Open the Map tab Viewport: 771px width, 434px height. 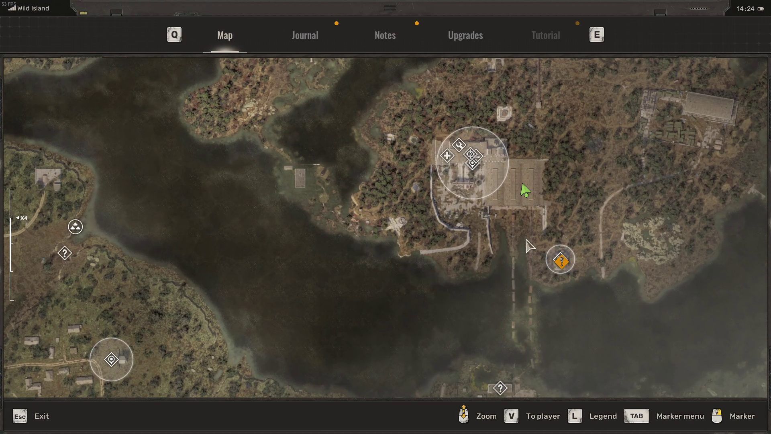(x=225, y=35)
